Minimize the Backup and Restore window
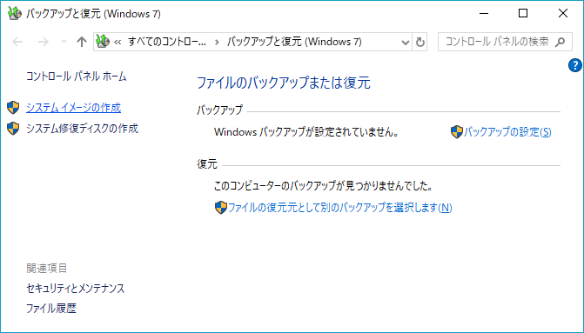This screenshot has width=584, height=333. point(484,13)
